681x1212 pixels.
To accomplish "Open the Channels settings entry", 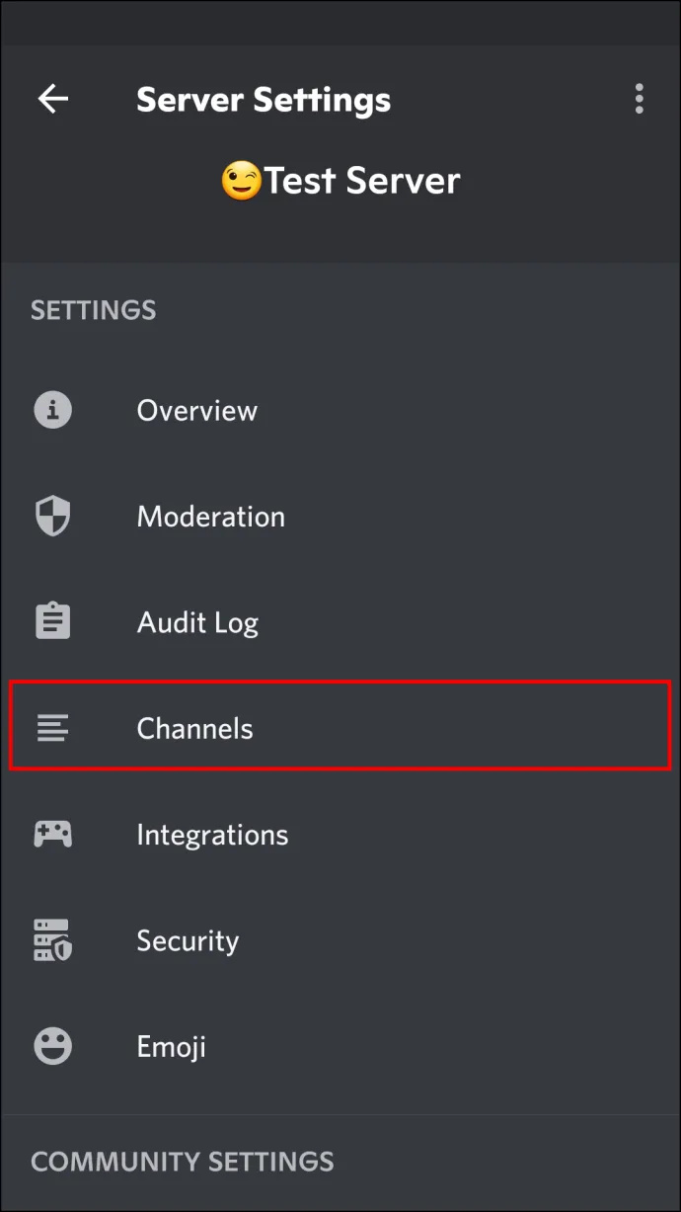I will (x=340, y=728).
